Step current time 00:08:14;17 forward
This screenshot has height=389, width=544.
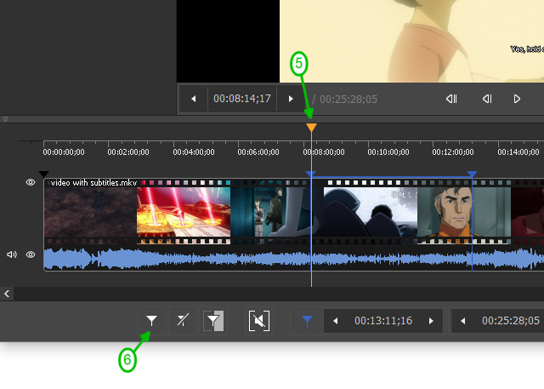point(291,99)
